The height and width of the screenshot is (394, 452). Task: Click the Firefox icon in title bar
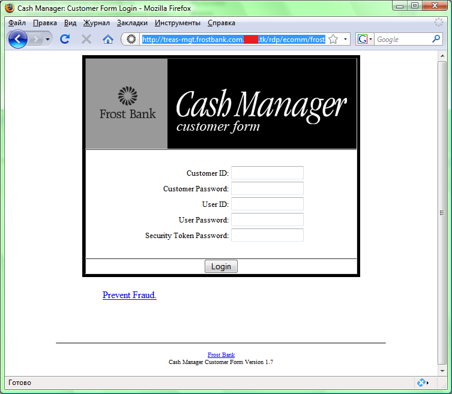pyautogui.click(x=10, y=8)
